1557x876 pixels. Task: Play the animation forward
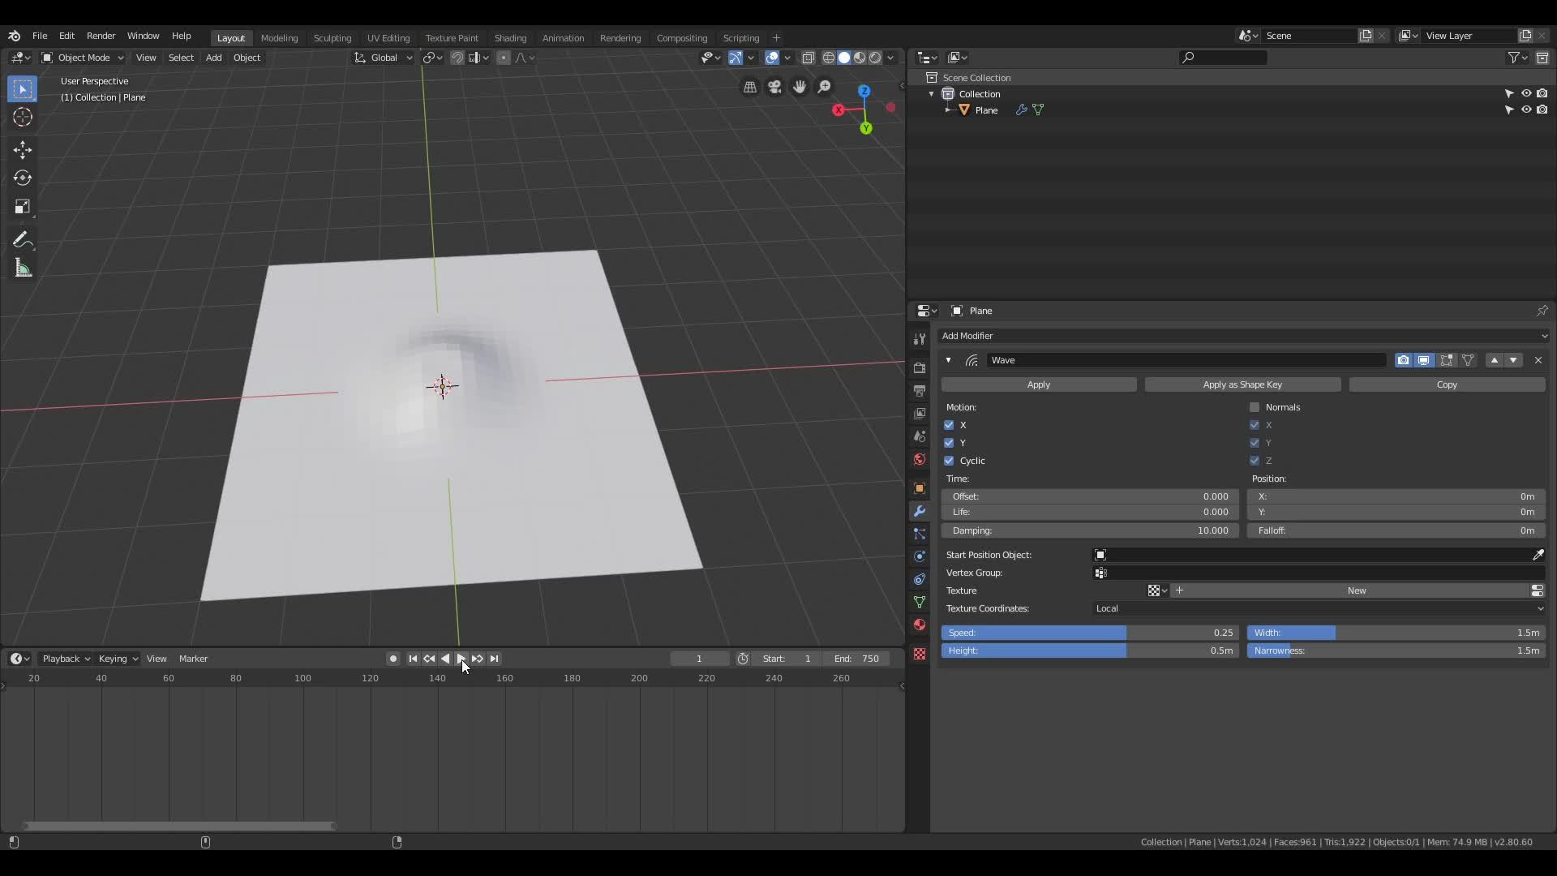pos(461,659)
